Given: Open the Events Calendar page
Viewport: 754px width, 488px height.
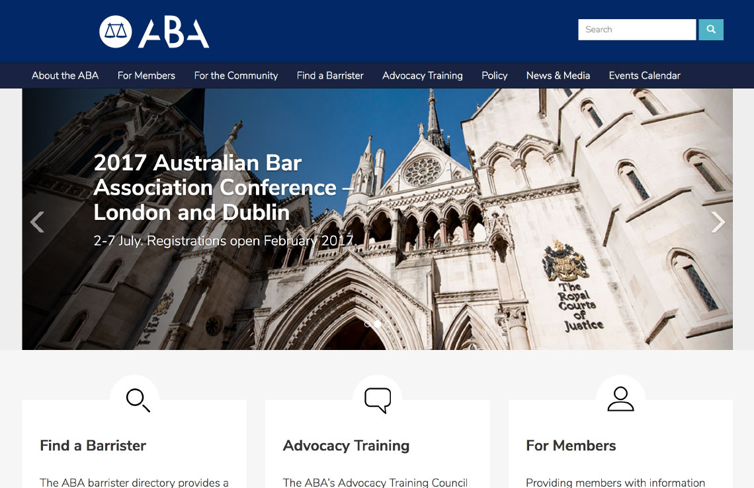Looking at the screenshot, I should (x=644, y=75).
